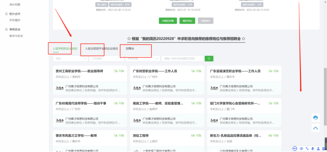Open 新生力-乳制品品控兼流通品保 job listing
Viewport: 327px width, 152px height.
(236, 136)
